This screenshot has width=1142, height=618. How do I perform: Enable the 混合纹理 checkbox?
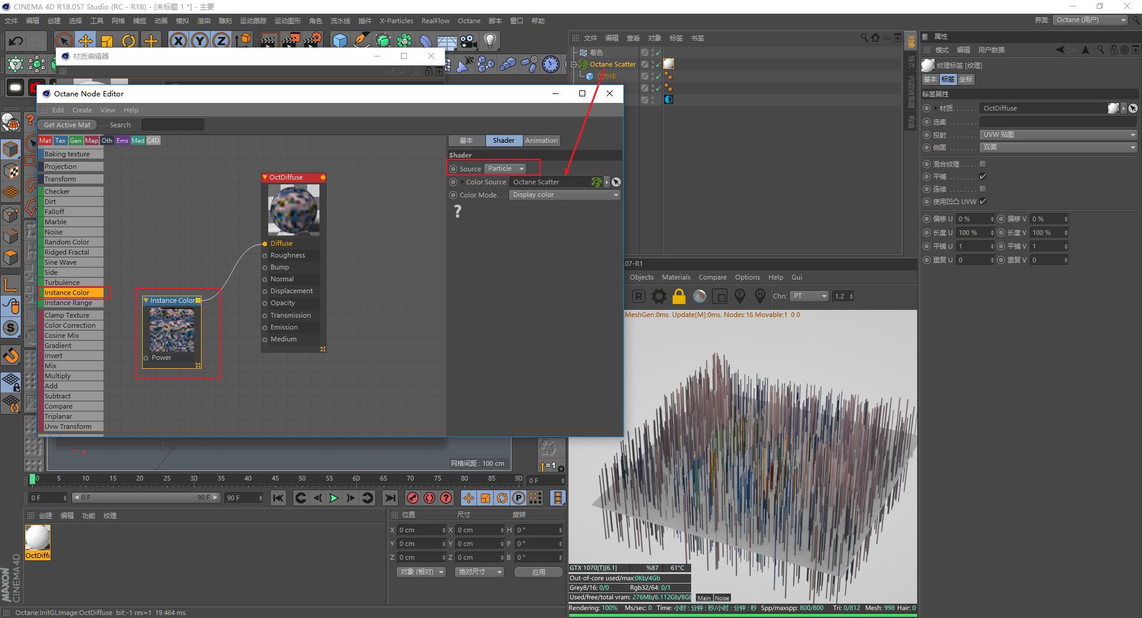click(x=983, y=164)
